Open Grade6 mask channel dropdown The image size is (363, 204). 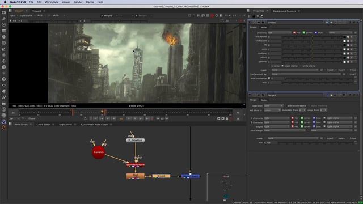(x=294, y=70)
